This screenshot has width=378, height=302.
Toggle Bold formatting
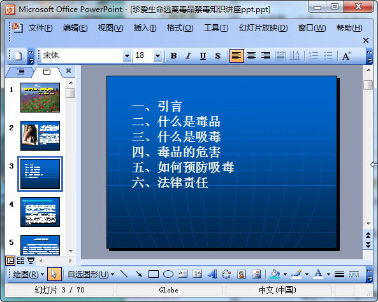click(173, 56)
